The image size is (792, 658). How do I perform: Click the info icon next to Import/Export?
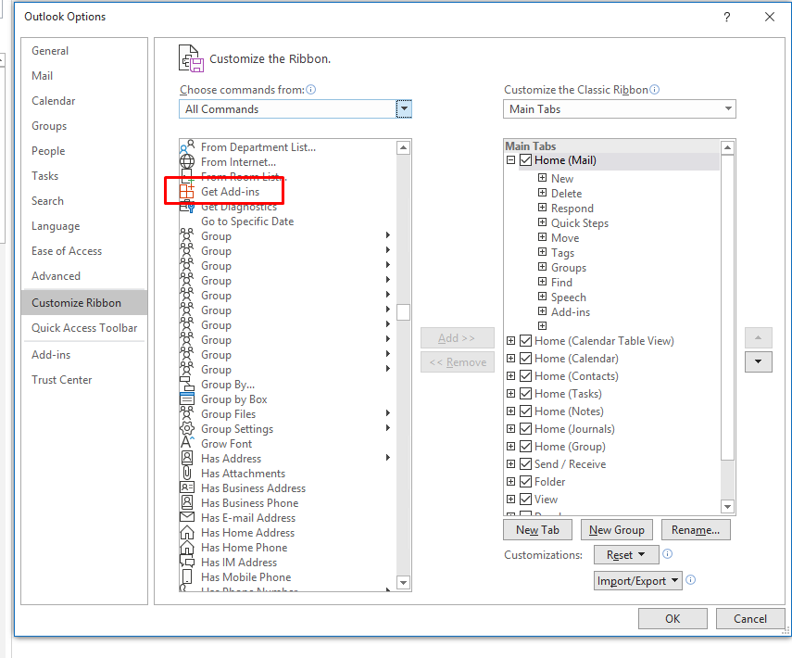690,579
